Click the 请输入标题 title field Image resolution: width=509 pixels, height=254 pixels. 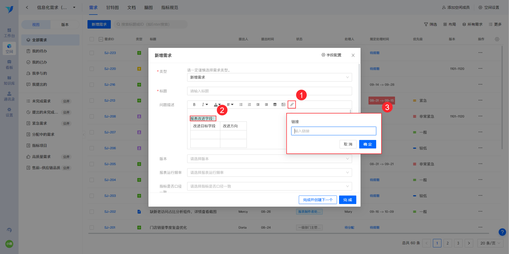(x=269, y=91)
